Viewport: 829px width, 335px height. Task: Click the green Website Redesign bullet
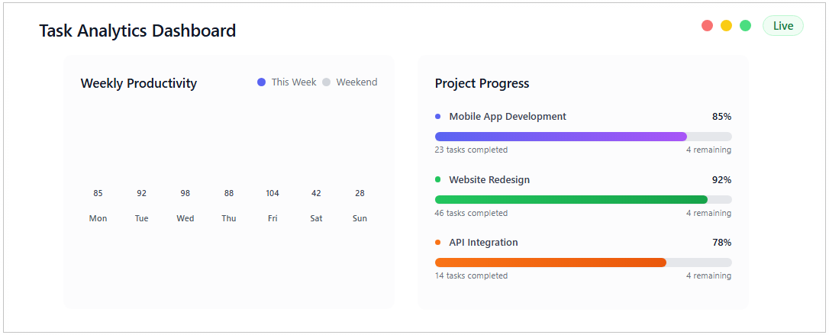click(438, 180)
